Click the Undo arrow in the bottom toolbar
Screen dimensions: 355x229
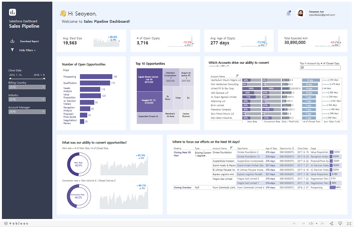pyautogui.click(x=294, y=223)
